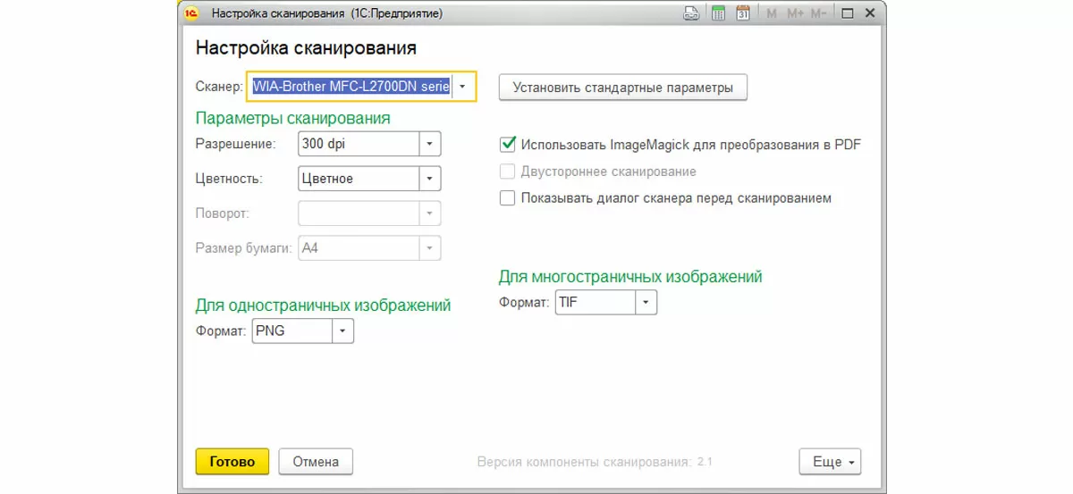Expand the PNG format dropdown
The height and width of the screenshot is (494, 1073).
coord(342,331)
